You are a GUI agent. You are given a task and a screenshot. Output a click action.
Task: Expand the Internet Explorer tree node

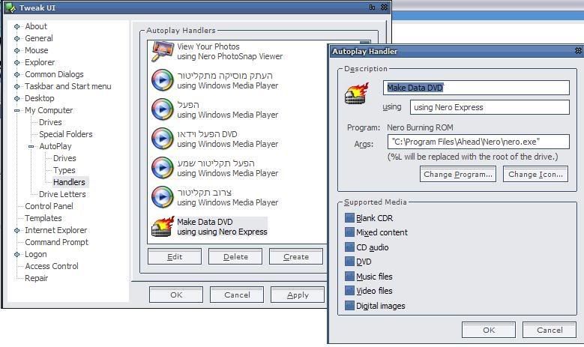pos(16,230)
